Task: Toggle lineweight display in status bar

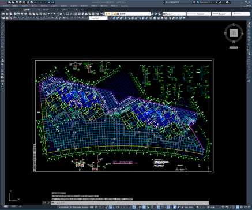Action: coord(140,207)
